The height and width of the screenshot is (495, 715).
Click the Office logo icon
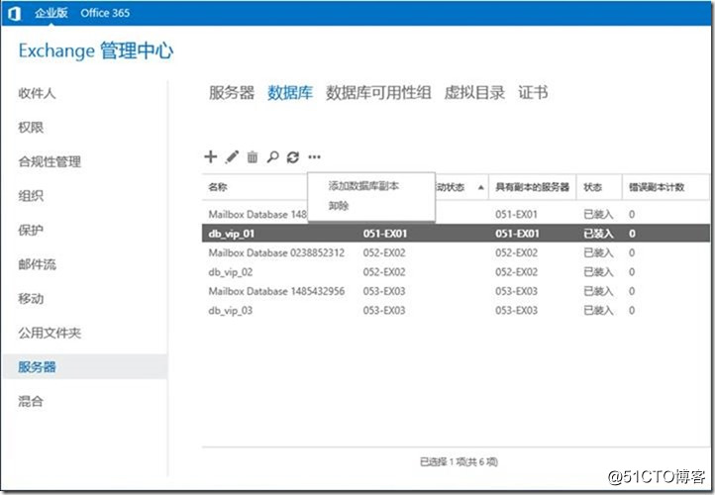point(14,13)
